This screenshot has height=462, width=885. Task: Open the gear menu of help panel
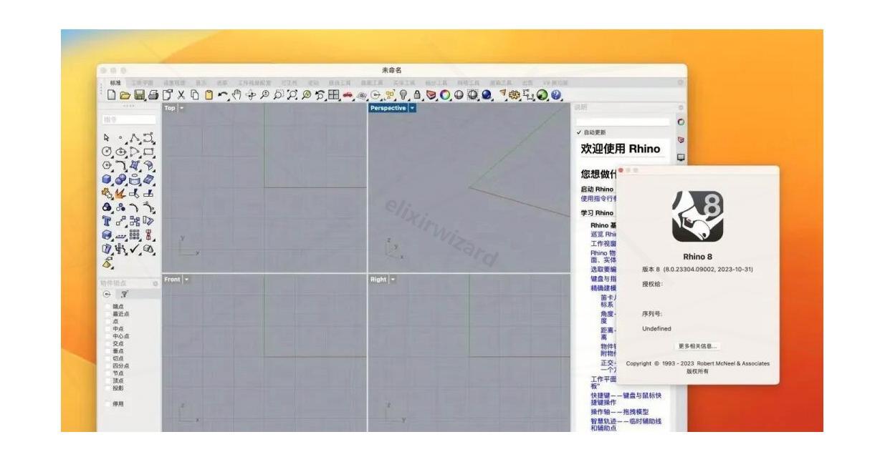point(680,107)
